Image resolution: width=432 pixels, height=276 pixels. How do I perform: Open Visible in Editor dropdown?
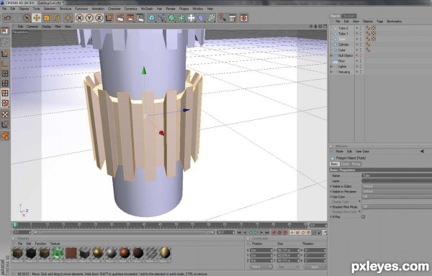[397, 186]
